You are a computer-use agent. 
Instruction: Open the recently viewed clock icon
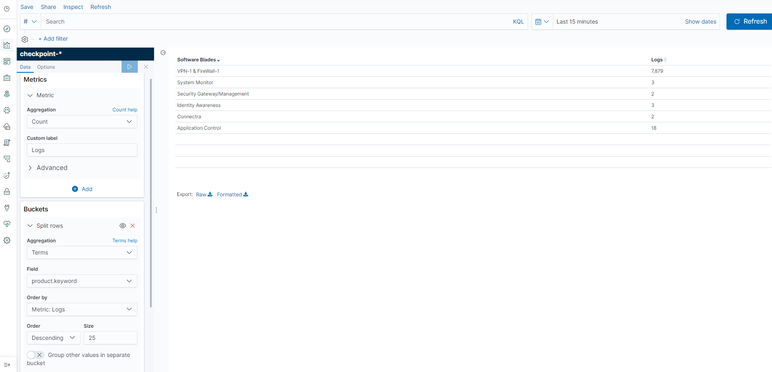point(7,9)
